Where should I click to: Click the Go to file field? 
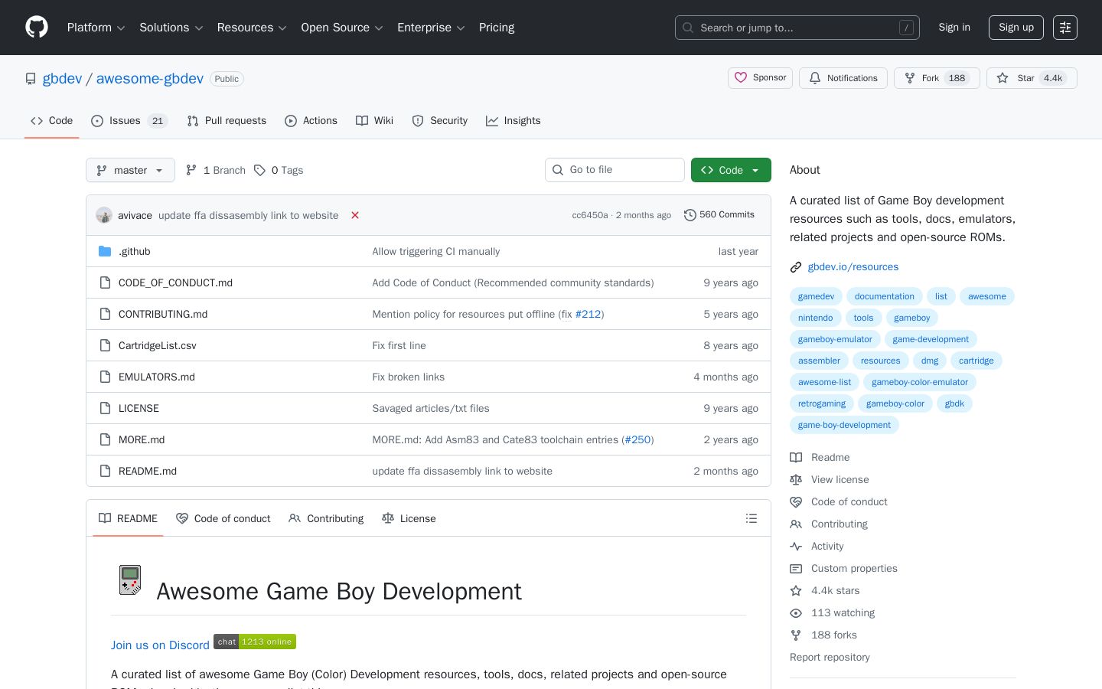coord(615,170)
